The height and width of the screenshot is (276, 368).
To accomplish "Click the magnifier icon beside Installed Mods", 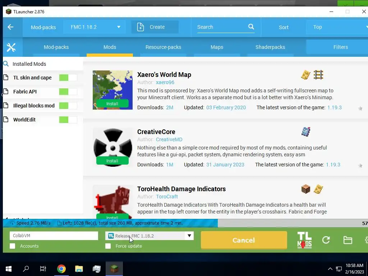I will click(6, 64).
